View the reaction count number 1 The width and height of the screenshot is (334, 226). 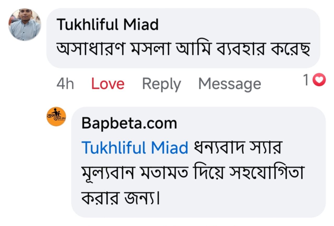pos(306,80)
